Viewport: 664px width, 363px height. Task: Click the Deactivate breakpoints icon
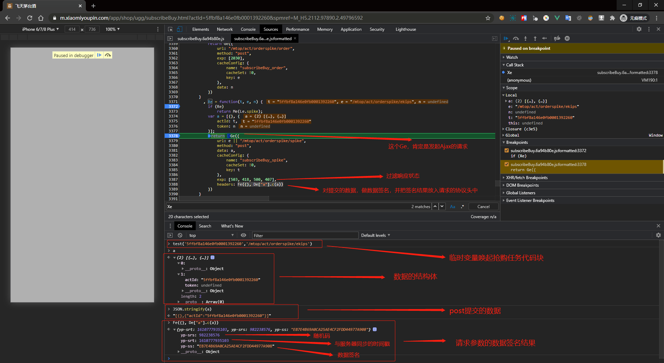[557, 39]
